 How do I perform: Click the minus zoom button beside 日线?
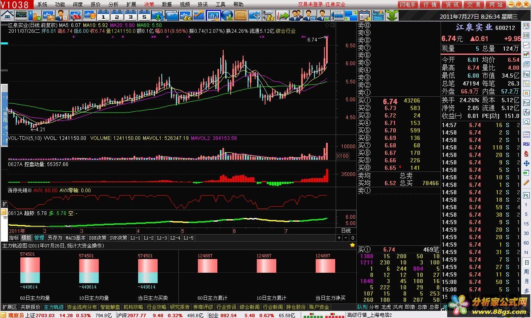tap(346, 238)
